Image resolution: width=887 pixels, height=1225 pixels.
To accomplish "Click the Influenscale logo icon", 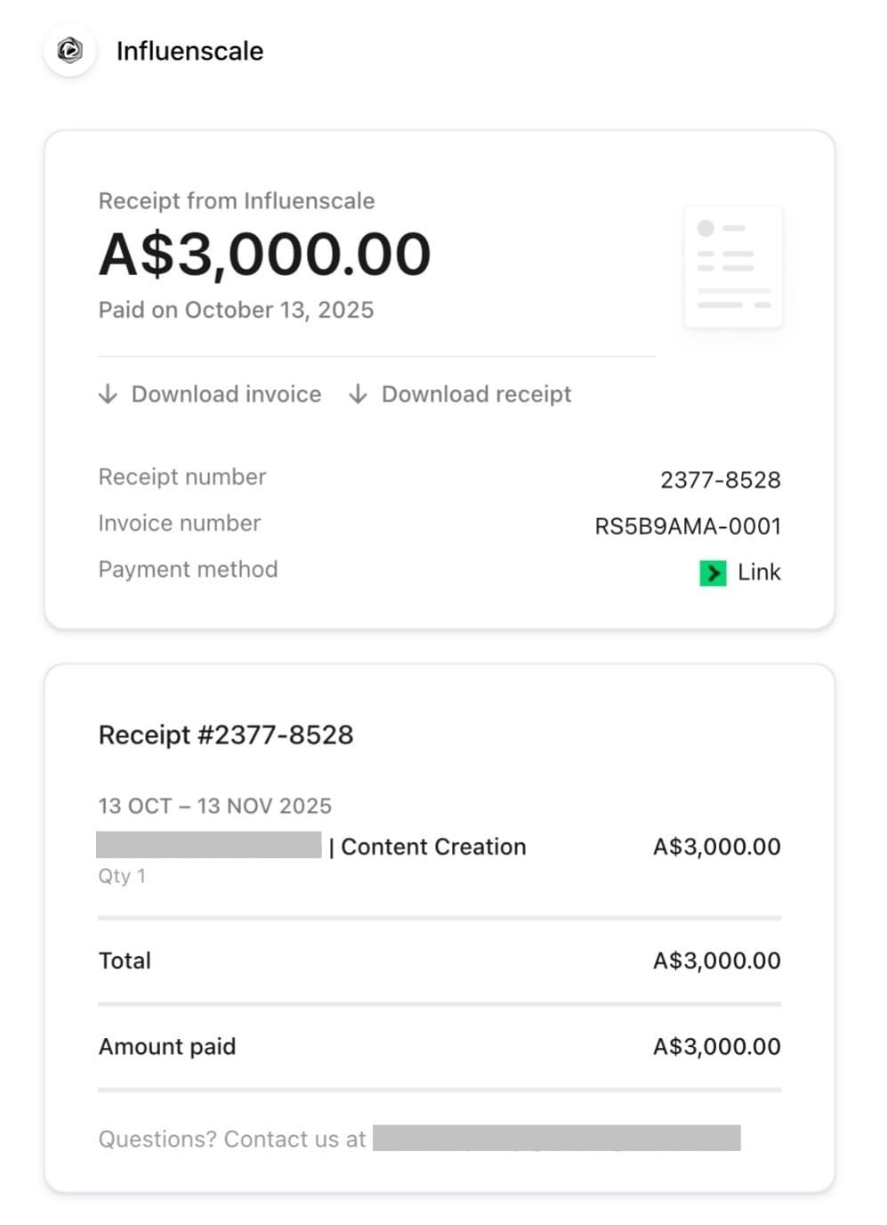I will click(70, 51).
